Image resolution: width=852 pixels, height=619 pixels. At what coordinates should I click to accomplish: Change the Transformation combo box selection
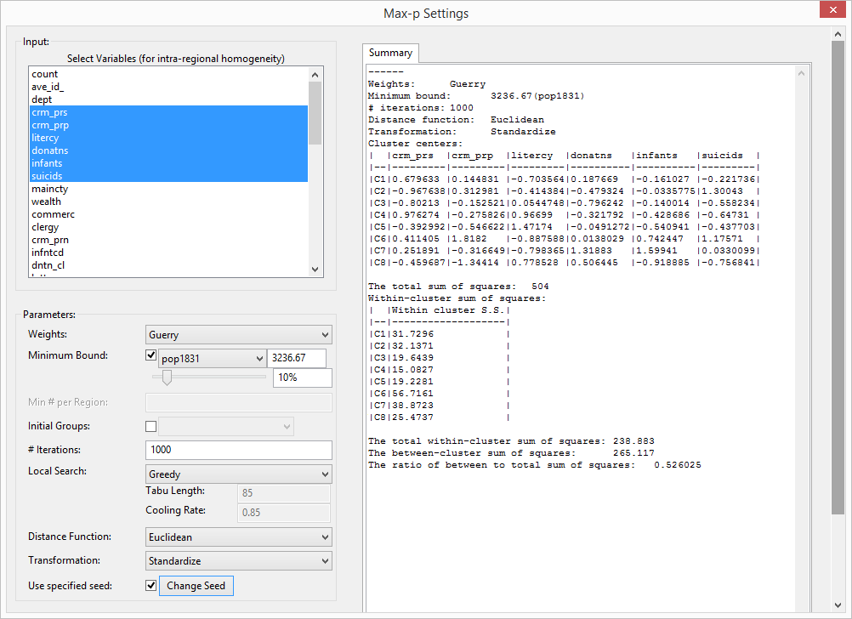pos(238,560)
